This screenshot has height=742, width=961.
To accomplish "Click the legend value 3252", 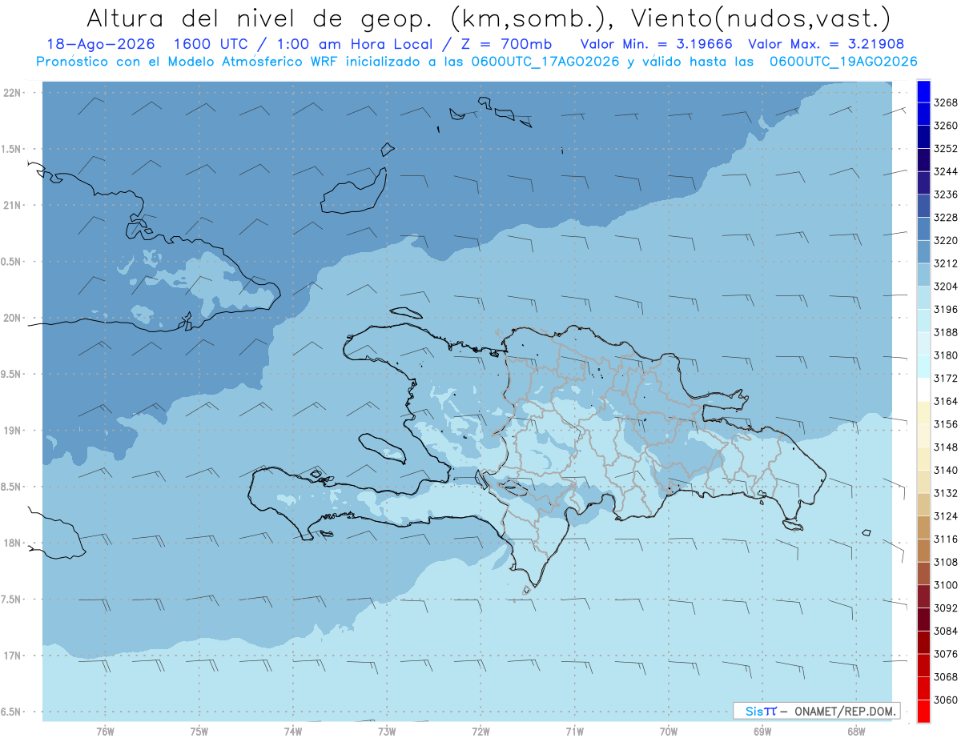I will (946, 149).
